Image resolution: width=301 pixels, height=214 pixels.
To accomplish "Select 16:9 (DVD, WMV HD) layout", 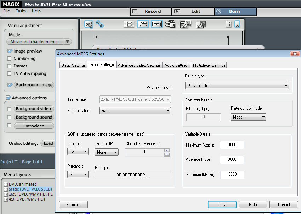I will pos(31,194).
